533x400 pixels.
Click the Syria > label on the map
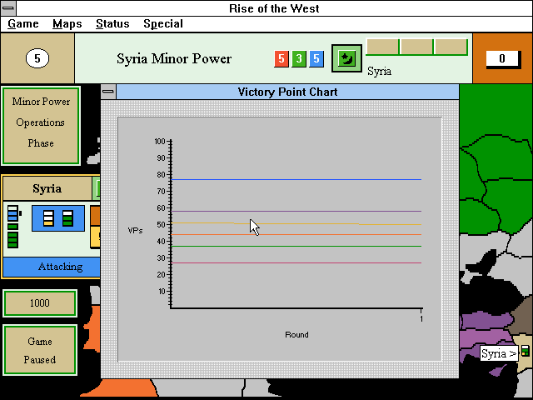click(x=499, y=353)
